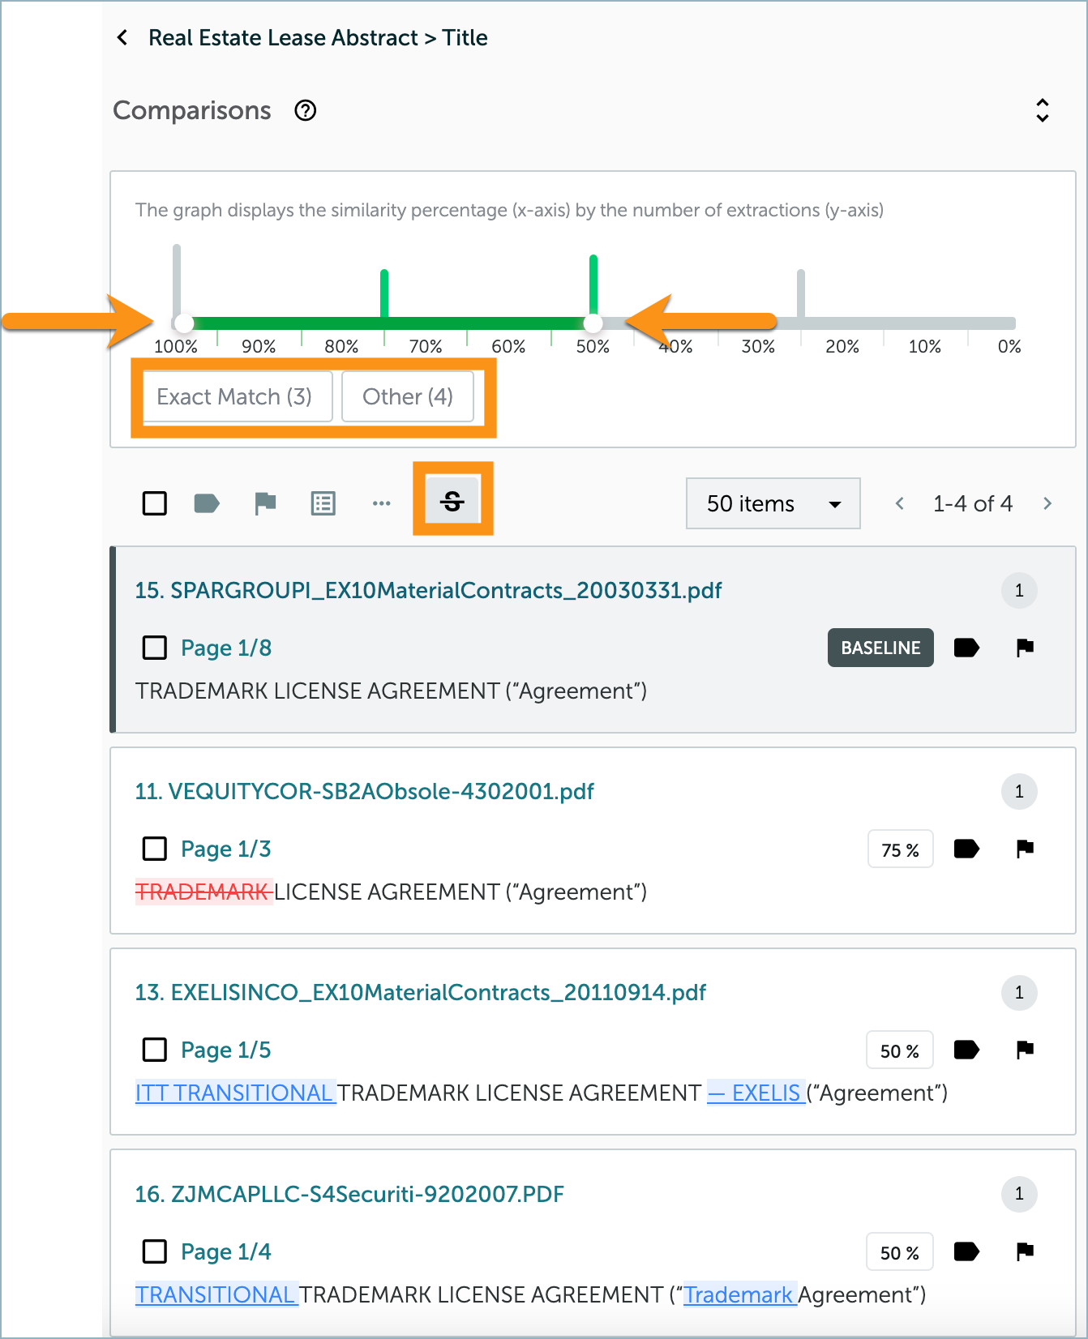Open the list view icon in toolbar

click(x=323, y=503)
